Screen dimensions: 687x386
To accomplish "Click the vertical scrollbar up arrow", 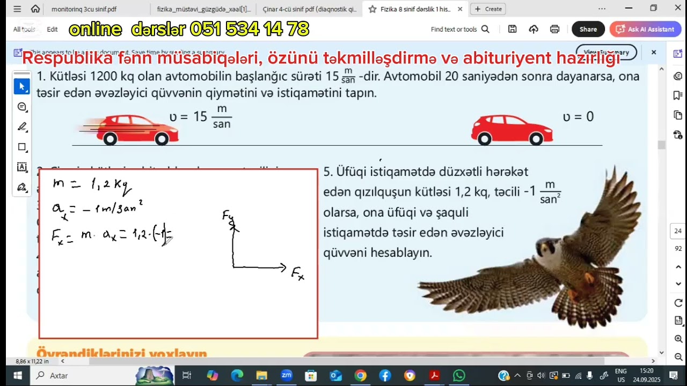I will click(661, 69).
